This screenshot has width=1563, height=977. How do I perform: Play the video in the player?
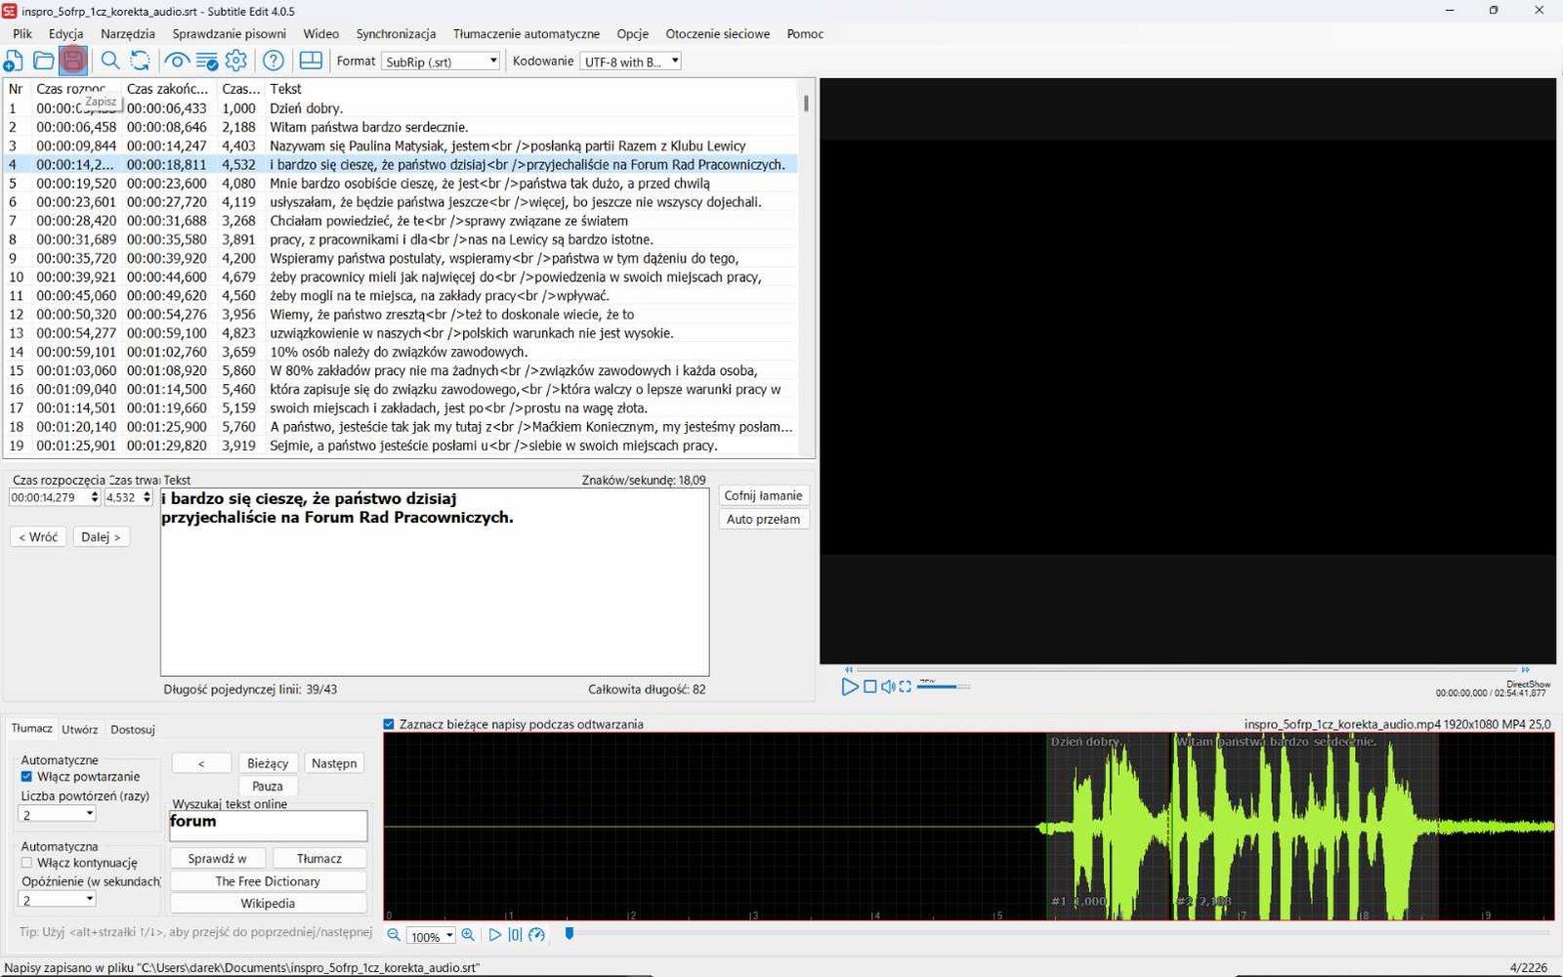point(849,687)
